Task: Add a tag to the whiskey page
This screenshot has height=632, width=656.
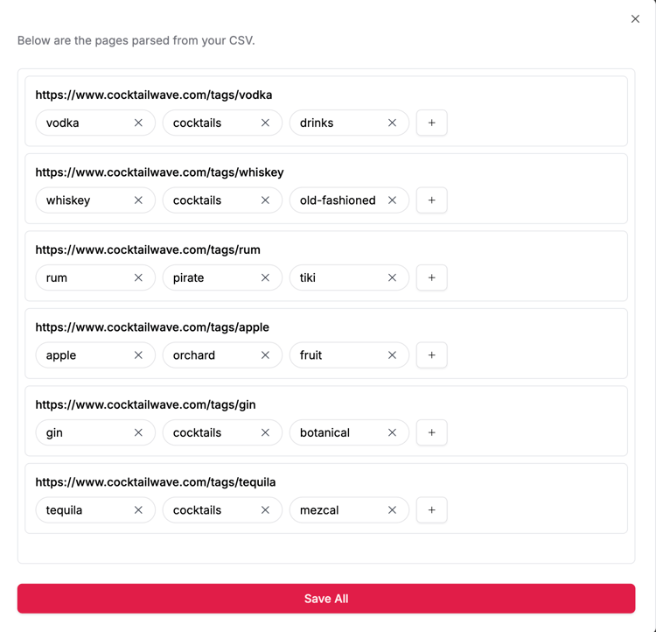Action: pyautogui.click(x=431, y=200)
